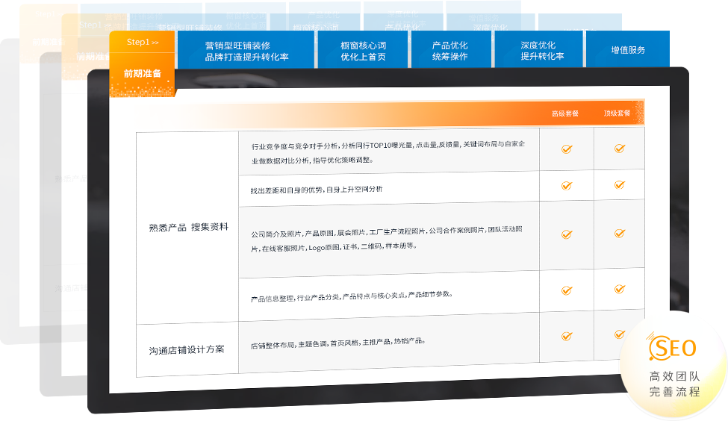Toggle 高级套餐 check for 店铺整体布局 row
Image resolution: width=728 pixels, height=421 pixels.
[x=566, y=337]
